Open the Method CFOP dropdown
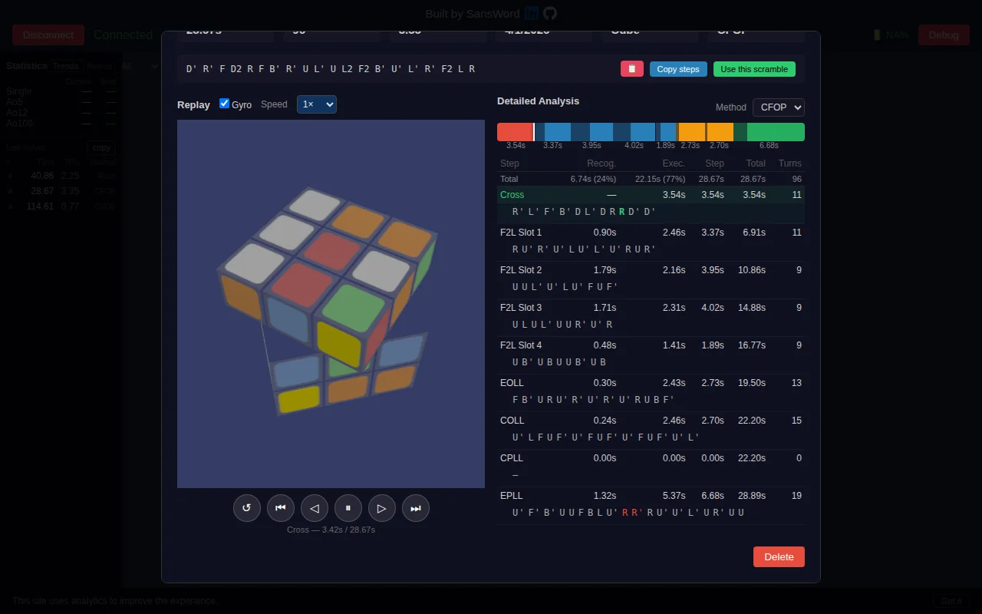Screen dimensions: 982x614 coord(779,107)
